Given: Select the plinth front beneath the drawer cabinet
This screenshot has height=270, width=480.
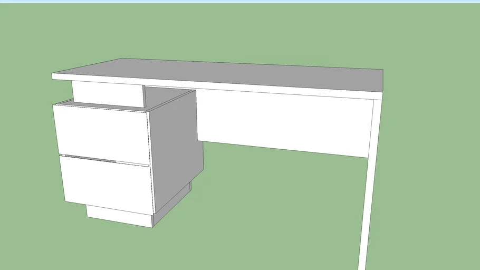Looking at the screenshot, I should pyautogui.click(x=119, y=216).
